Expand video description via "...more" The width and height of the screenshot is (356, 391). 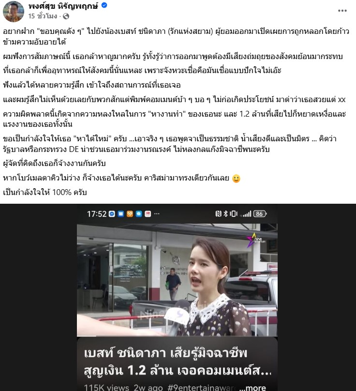(x=252, y=388)
